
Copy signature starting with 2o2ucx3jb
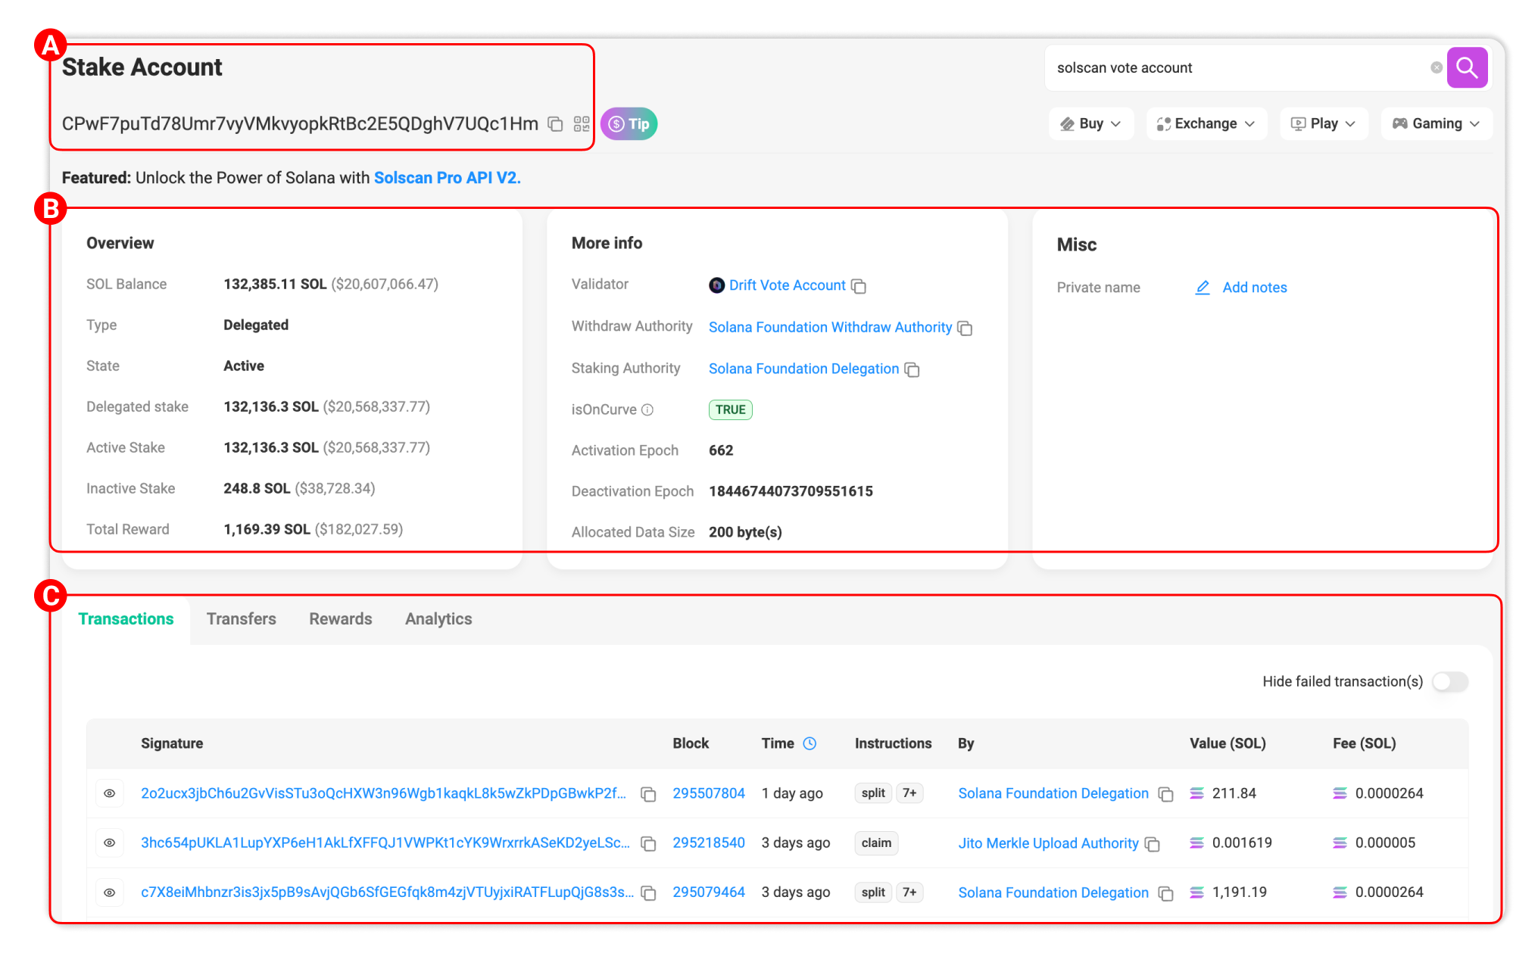pyautogui.click(x=648, y=794)
